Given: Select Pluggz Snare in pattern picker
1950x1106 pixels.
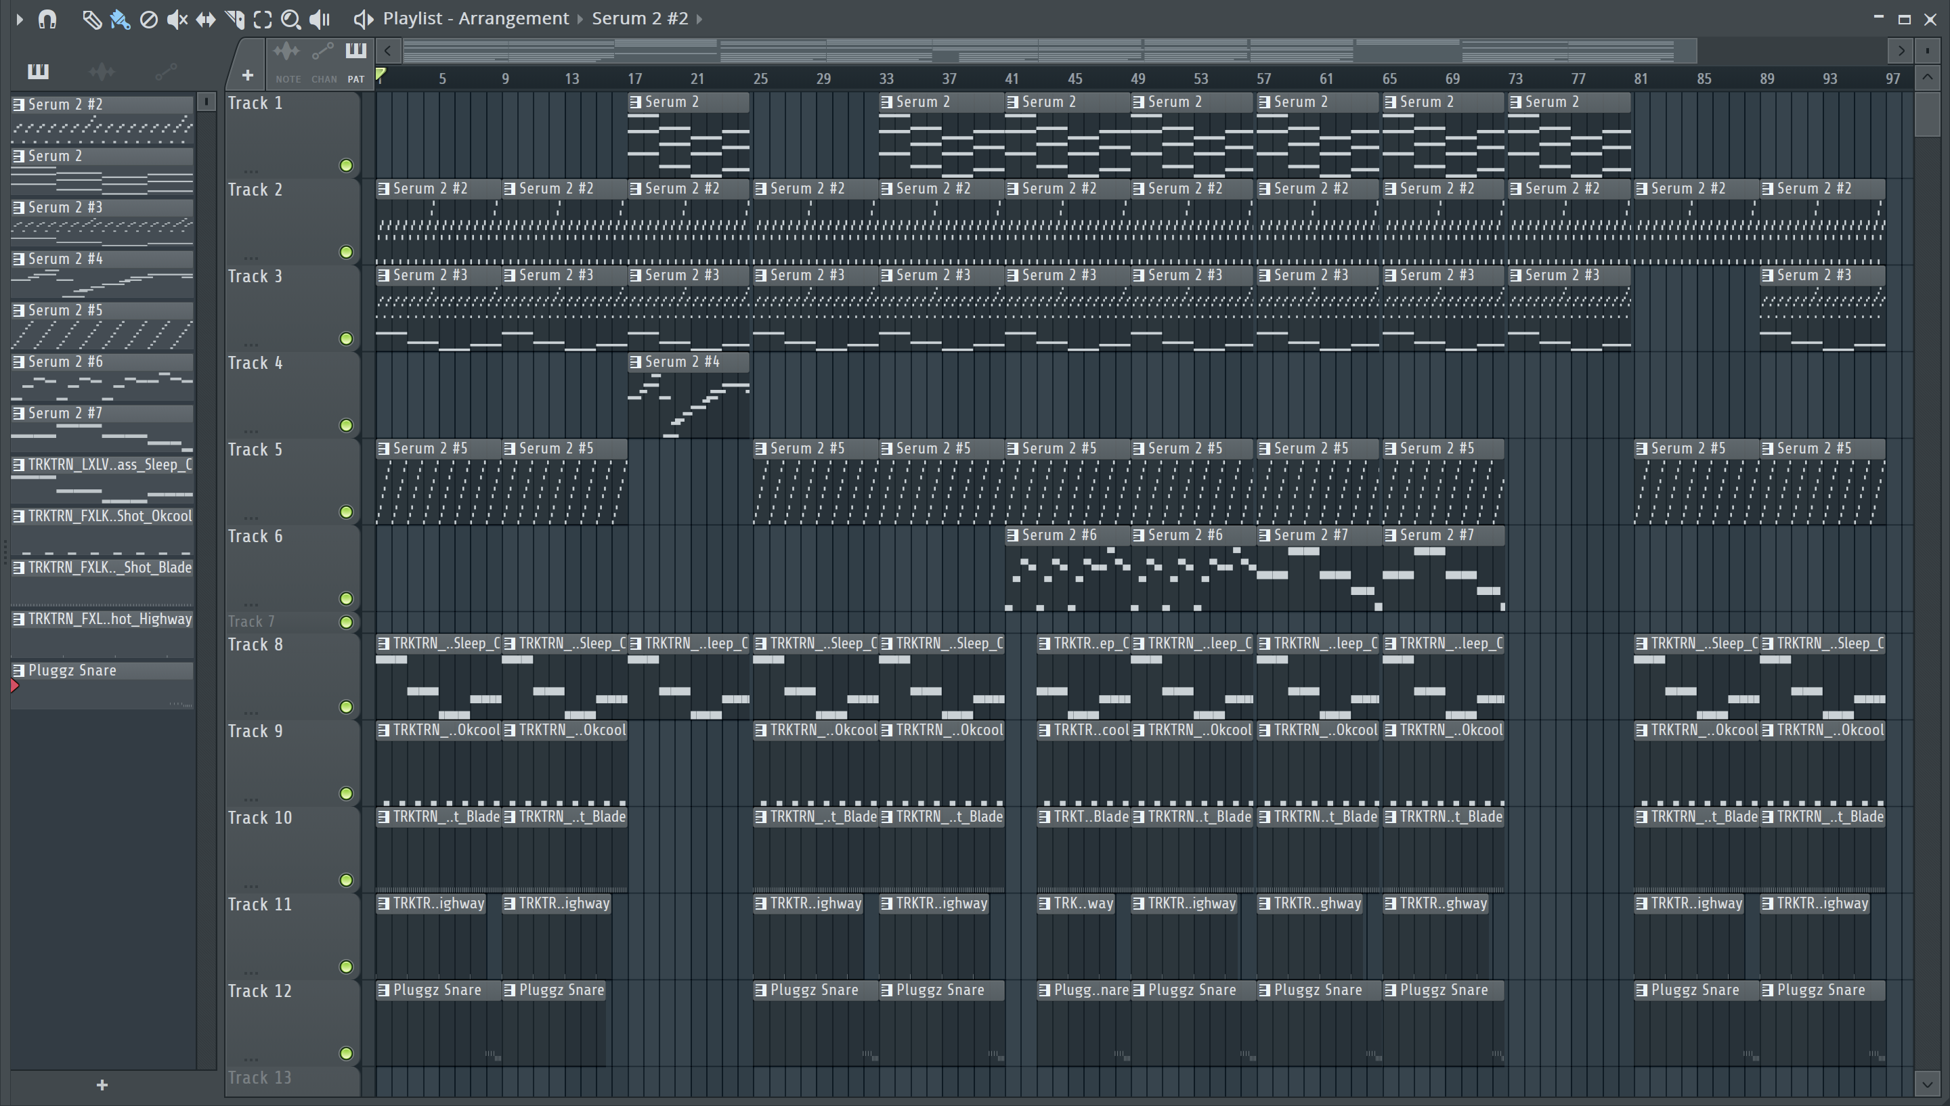Looking at the screenshot, I should coord(102,685).
